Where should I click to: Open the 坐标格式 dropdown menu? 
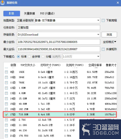coord(110,42)
